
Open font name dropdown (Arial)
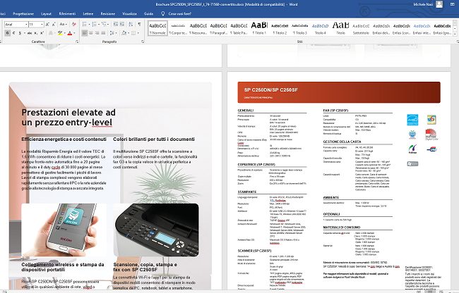click(x=26, y=24)
